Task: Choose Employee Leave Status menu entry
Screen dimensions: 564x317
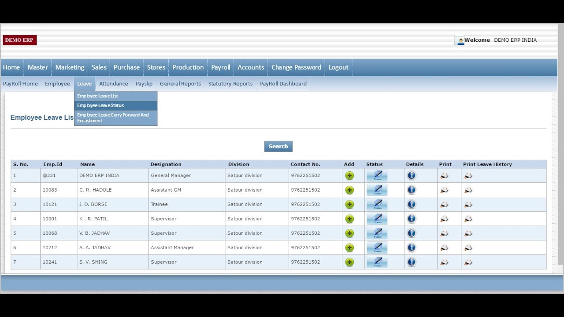Action: (115, 106)
